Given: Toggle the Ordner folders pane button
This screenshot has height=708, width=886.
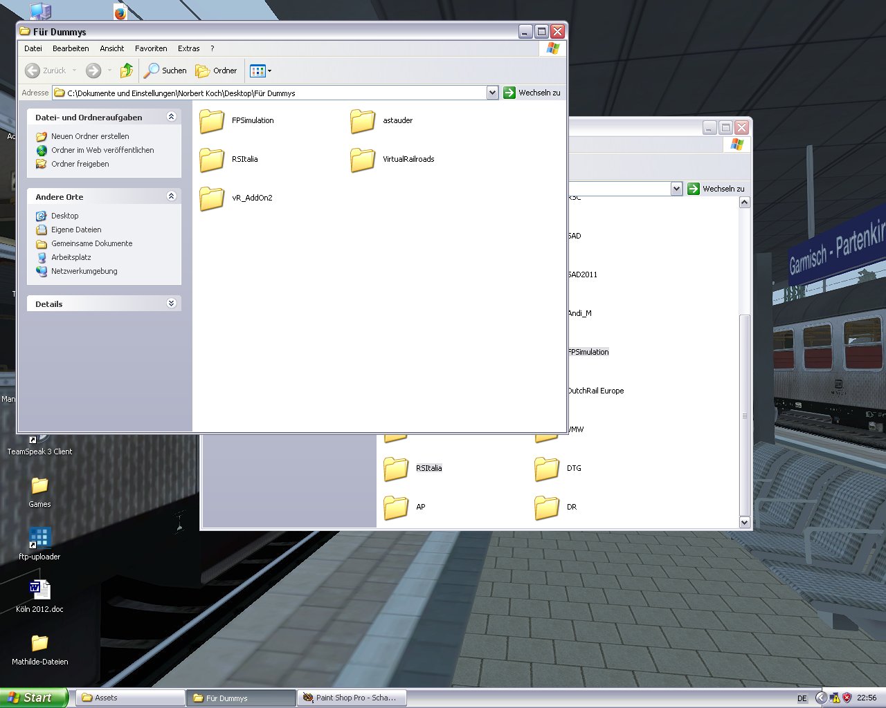Looking at the screenshot, I should pos(216,71).
